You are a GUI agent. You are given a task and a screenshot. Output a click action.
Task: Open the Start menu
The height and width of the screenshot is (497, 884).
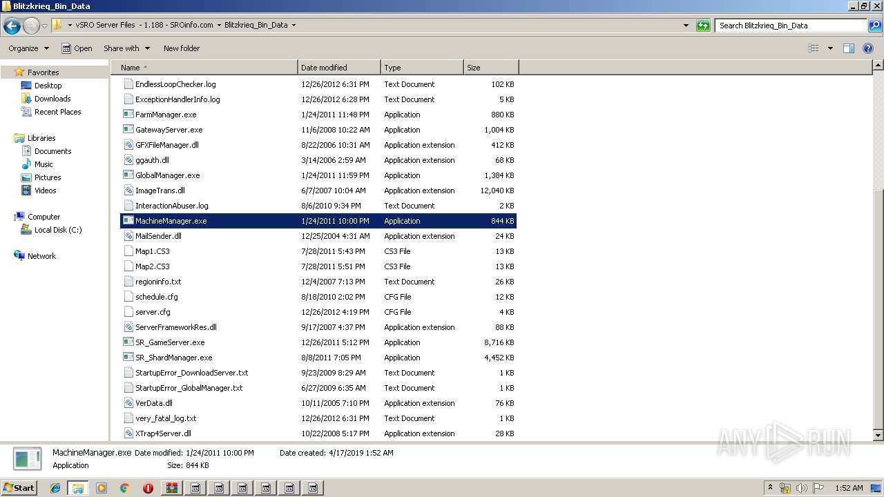[x=19, y=487]
